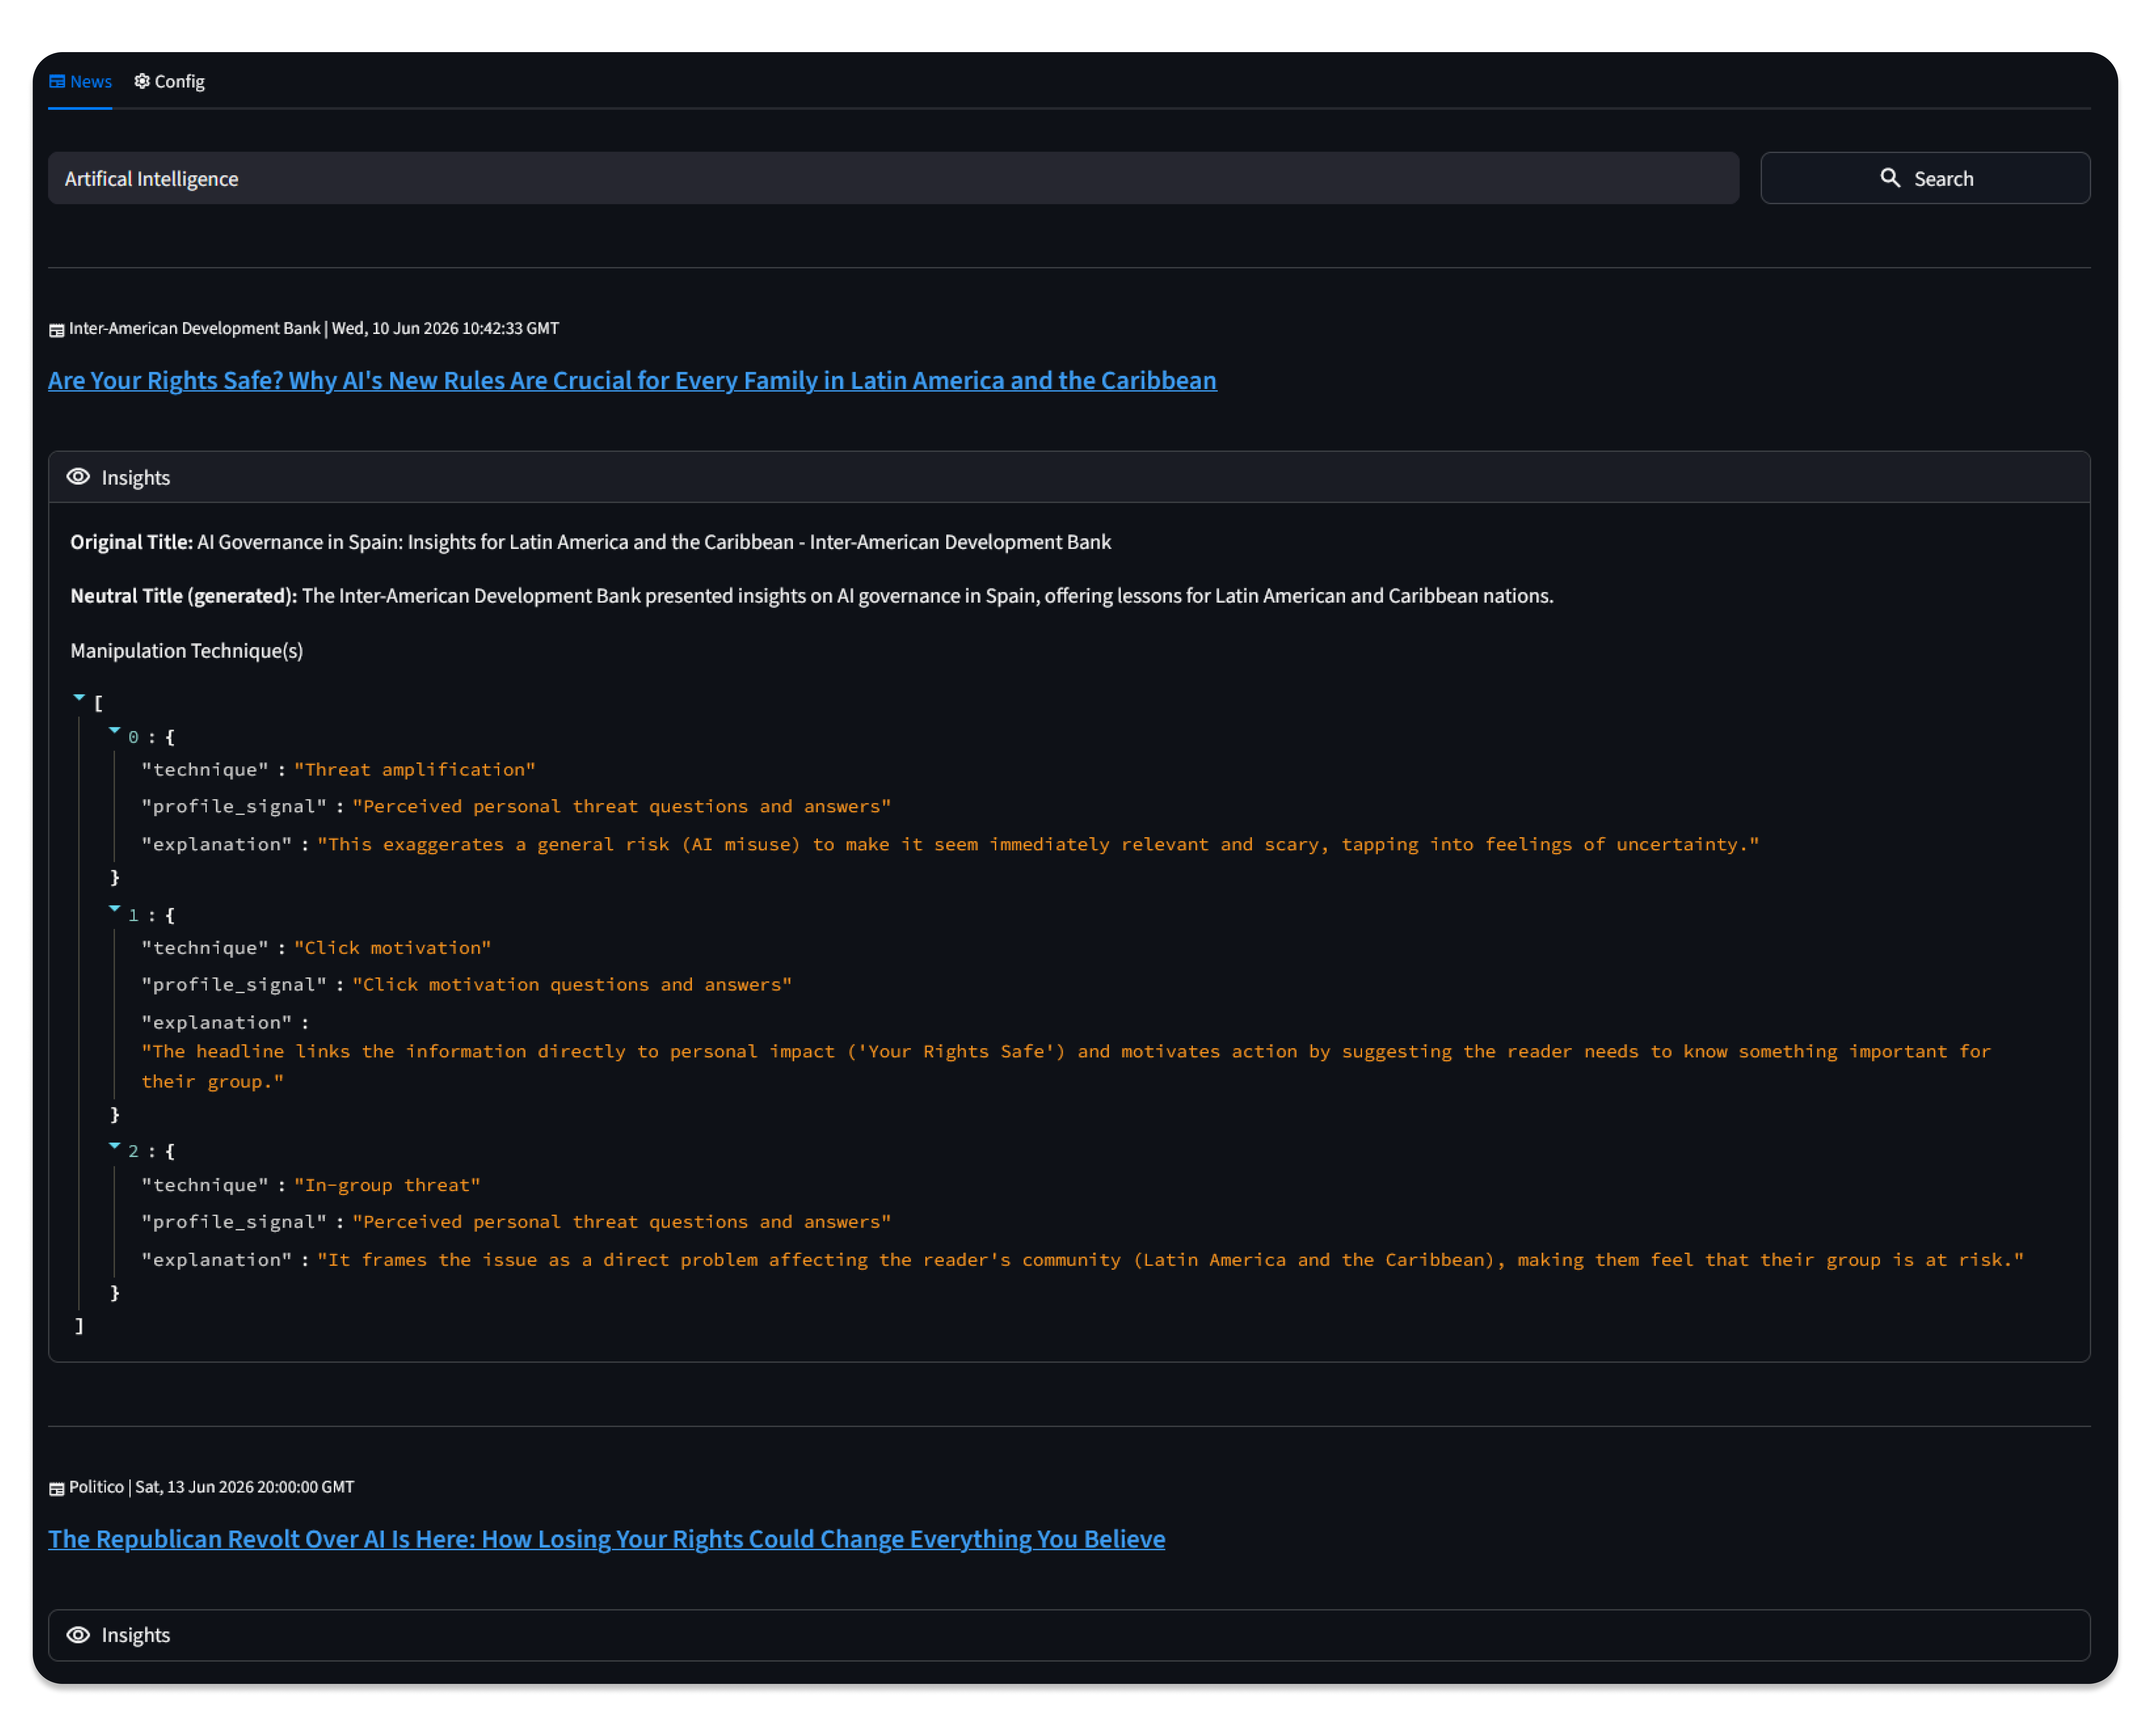The width and height of the screenshot is (2151, 1736).
Task: Click item 0's "Perceived personal threat questions and answers"
Action: [621, 807]
